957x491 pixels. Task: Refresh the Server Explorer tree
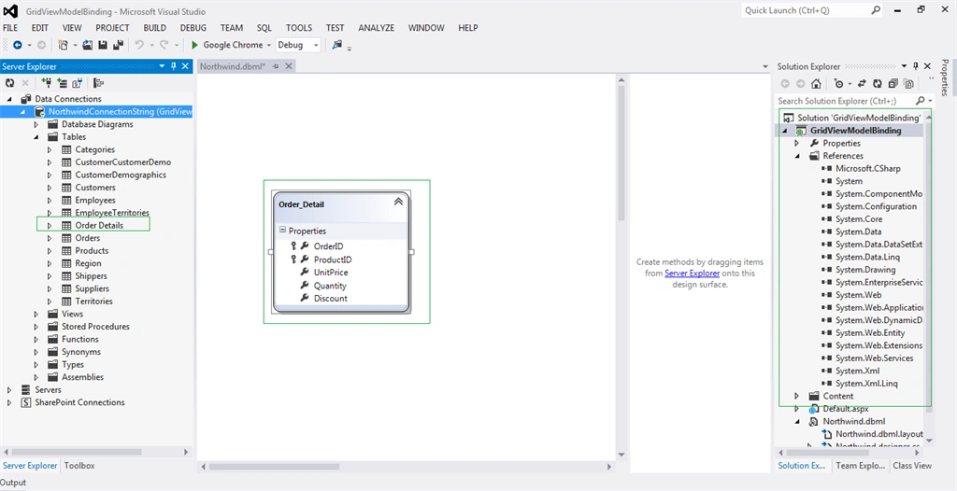pos(9,83)
